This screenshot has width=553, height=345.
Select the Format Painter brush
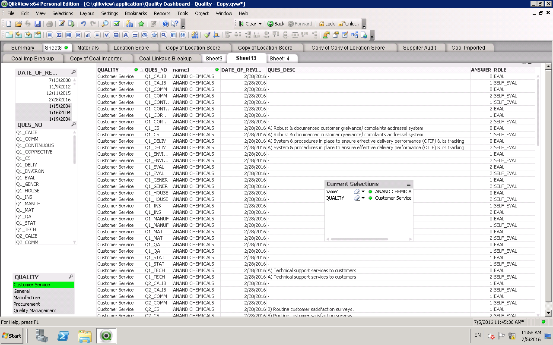pos(207,35)
